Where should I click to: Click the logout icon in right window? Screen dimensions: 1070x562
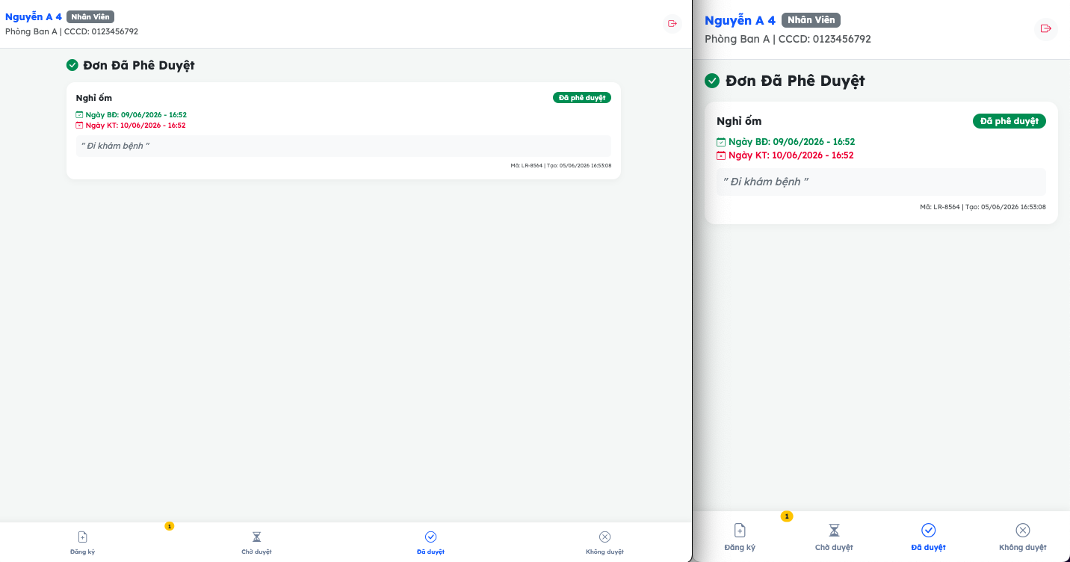1046,28
